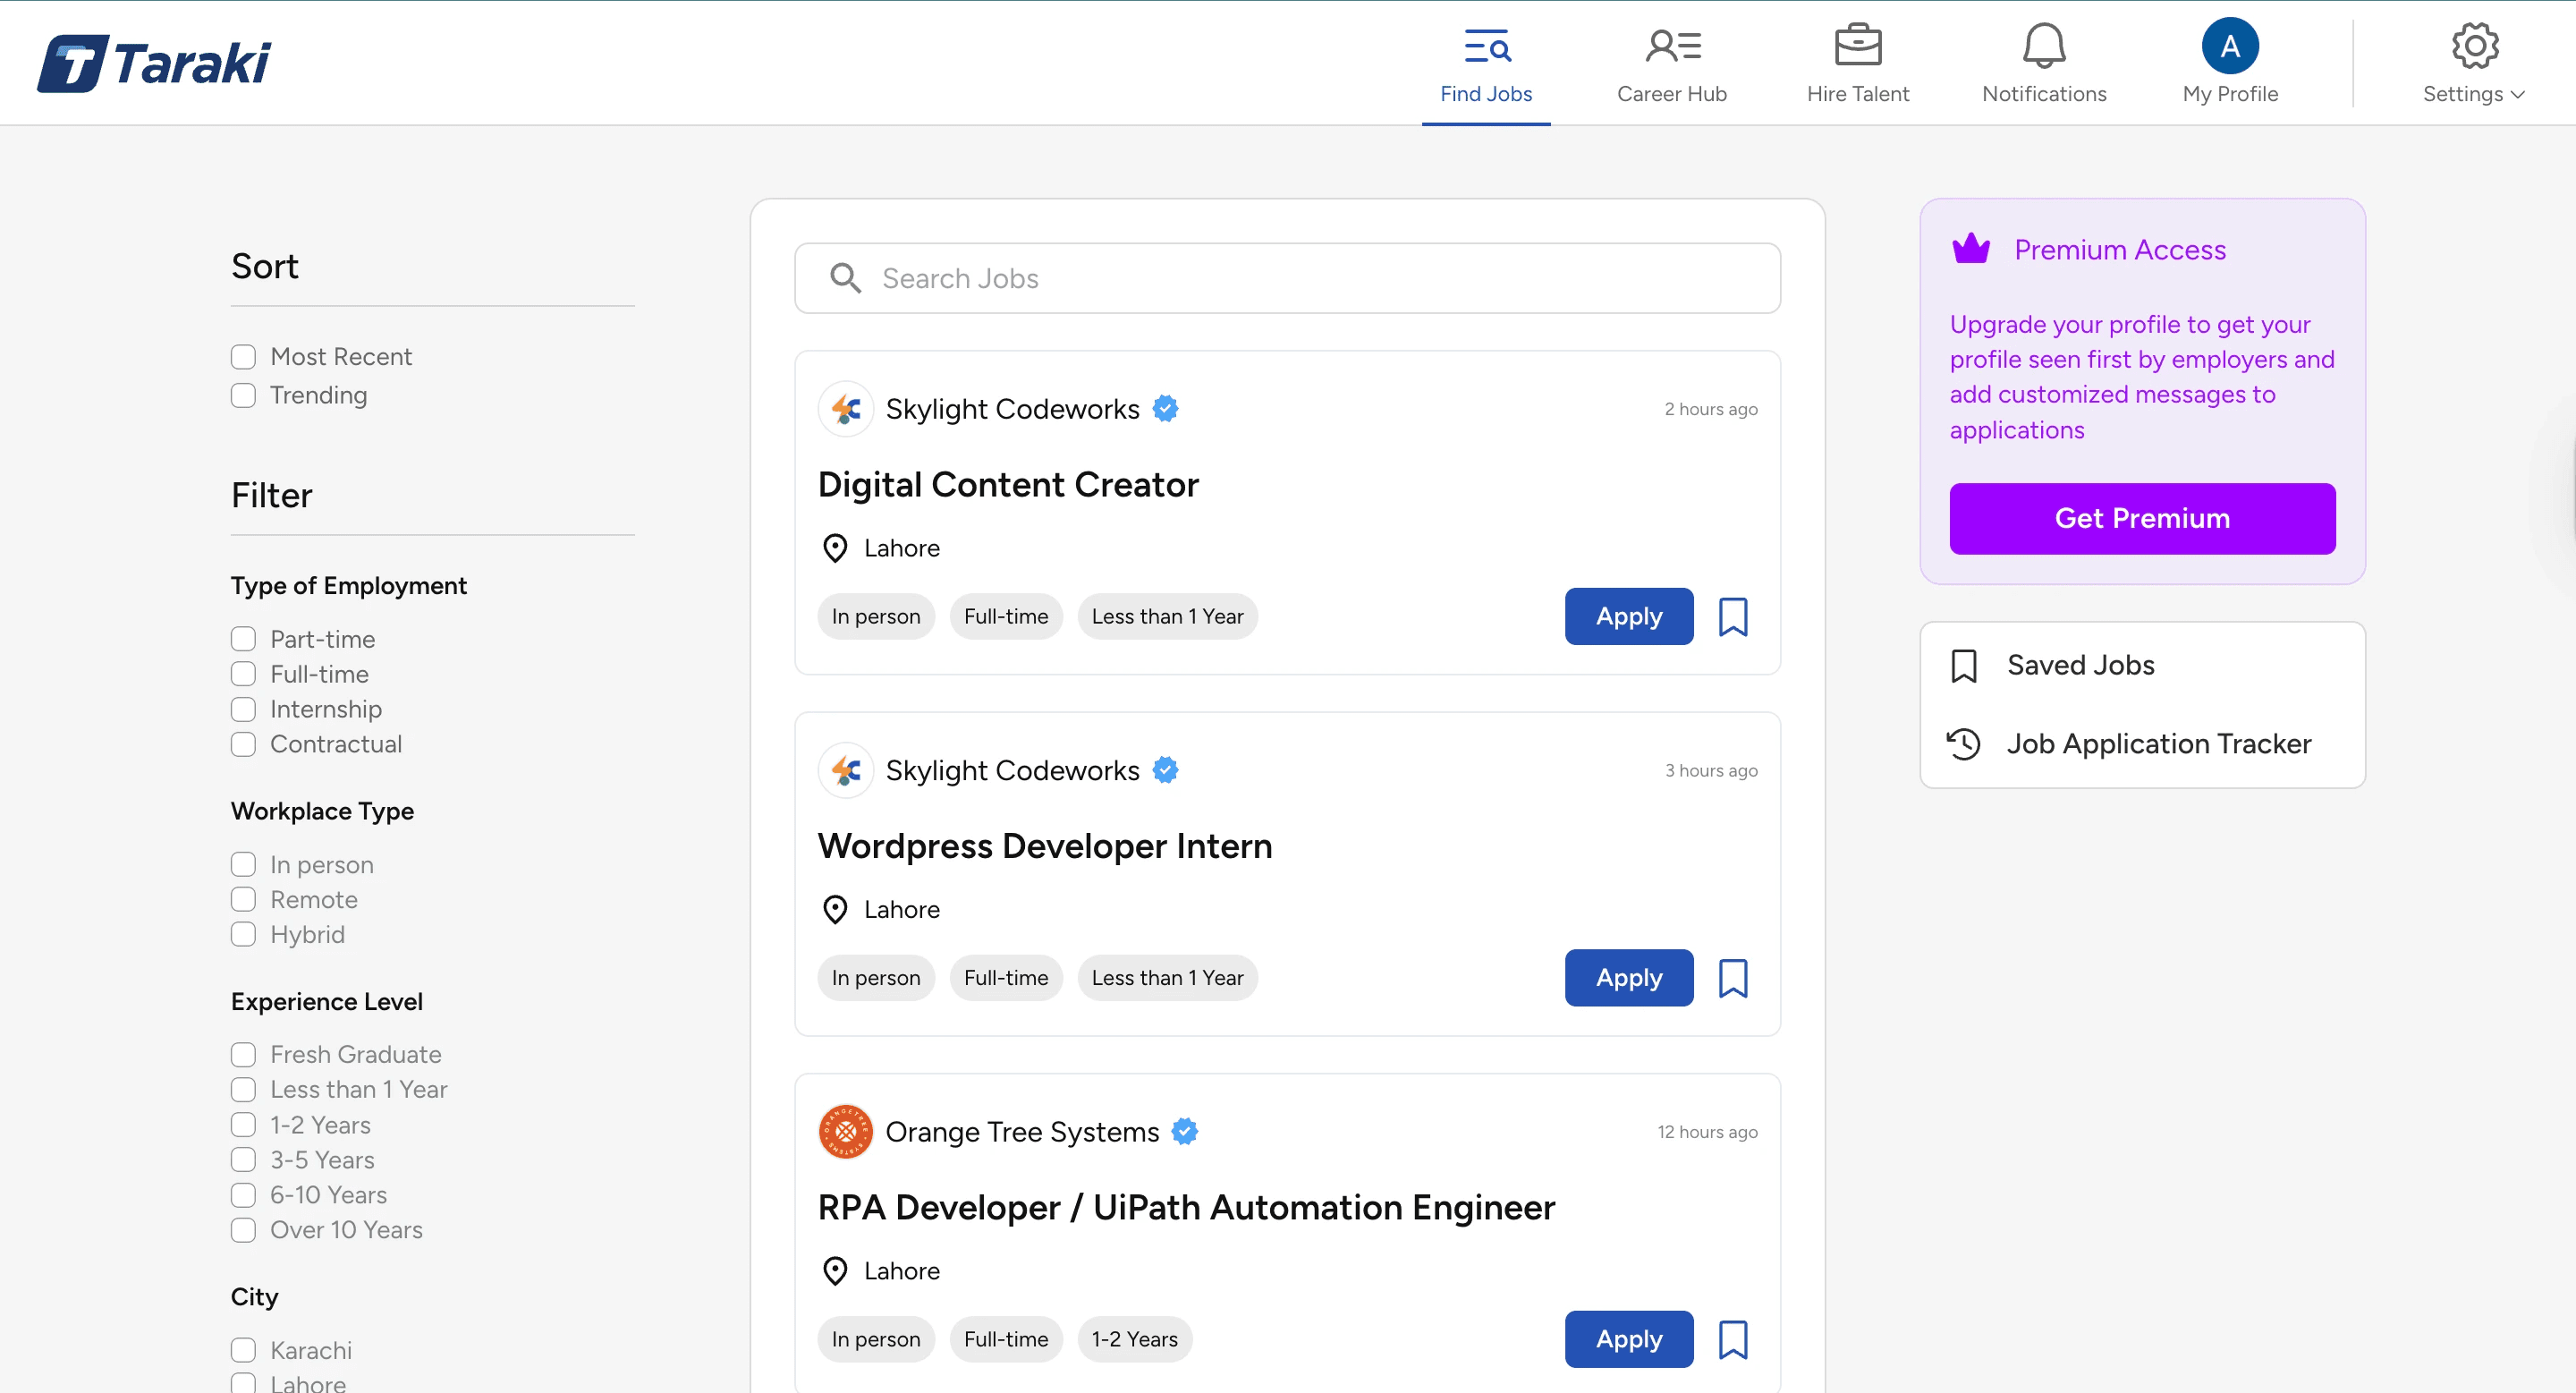Click the Hire Talent briefcase icon

point(1858,45)
